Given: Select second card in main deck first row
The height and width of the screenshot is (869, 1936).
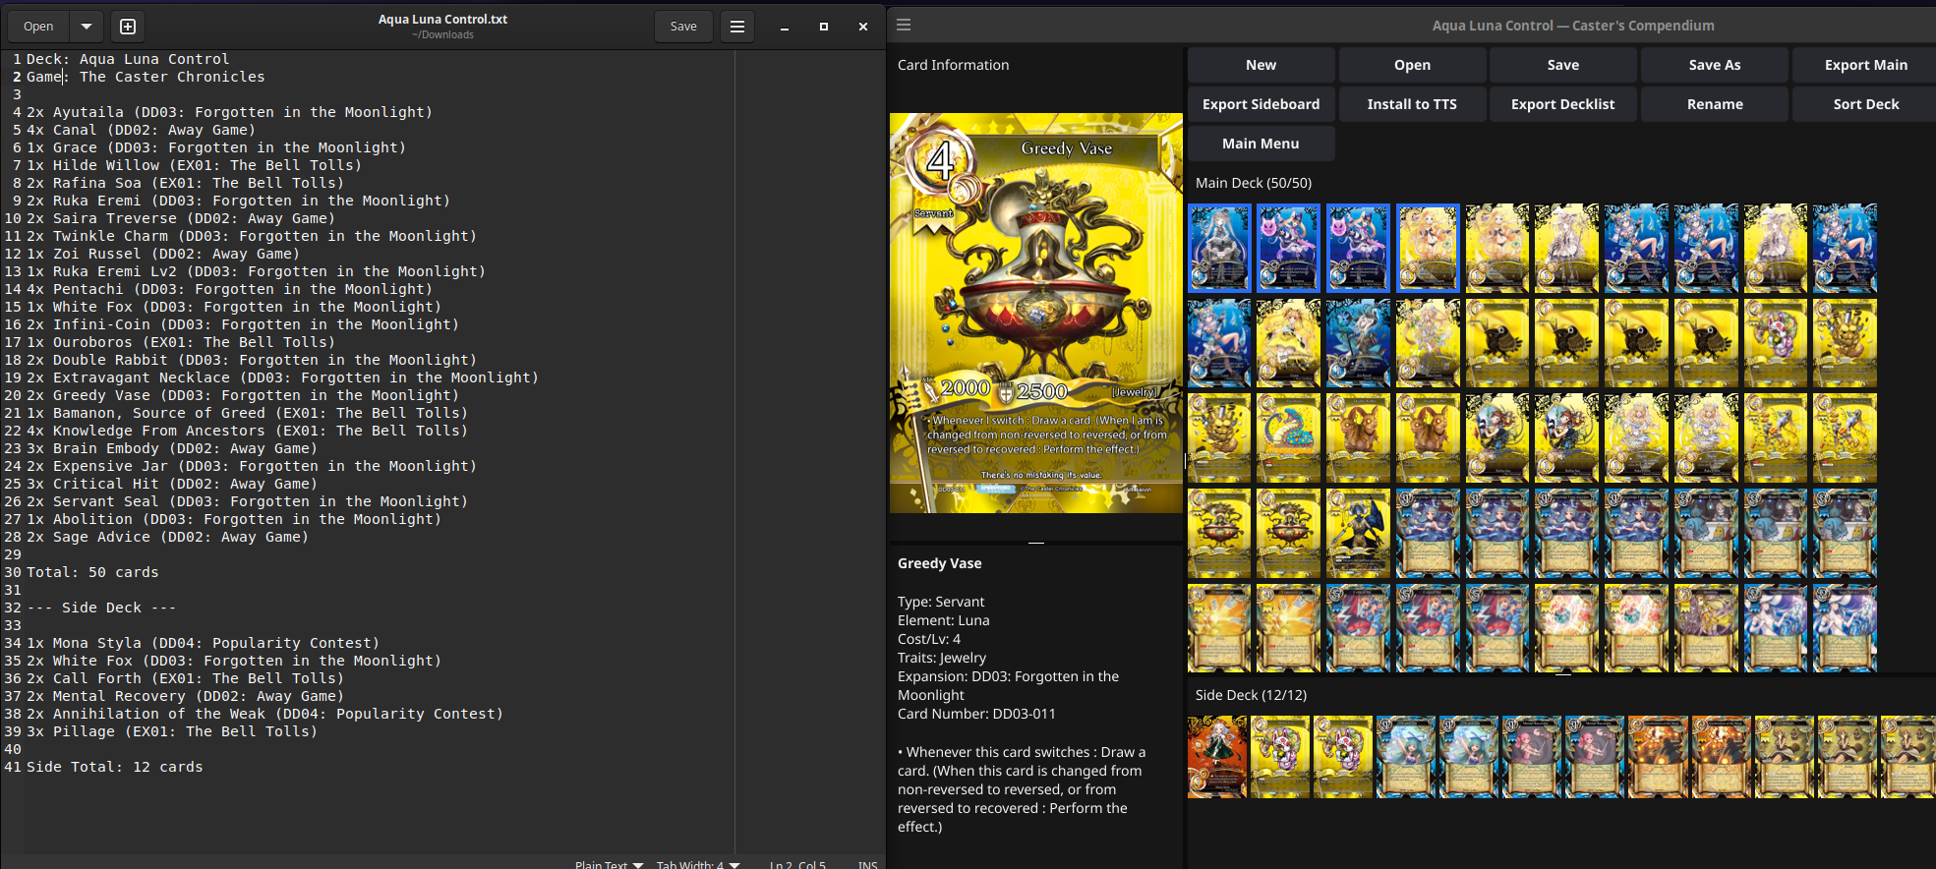Looking at the screenshot, I should 1289,249.
